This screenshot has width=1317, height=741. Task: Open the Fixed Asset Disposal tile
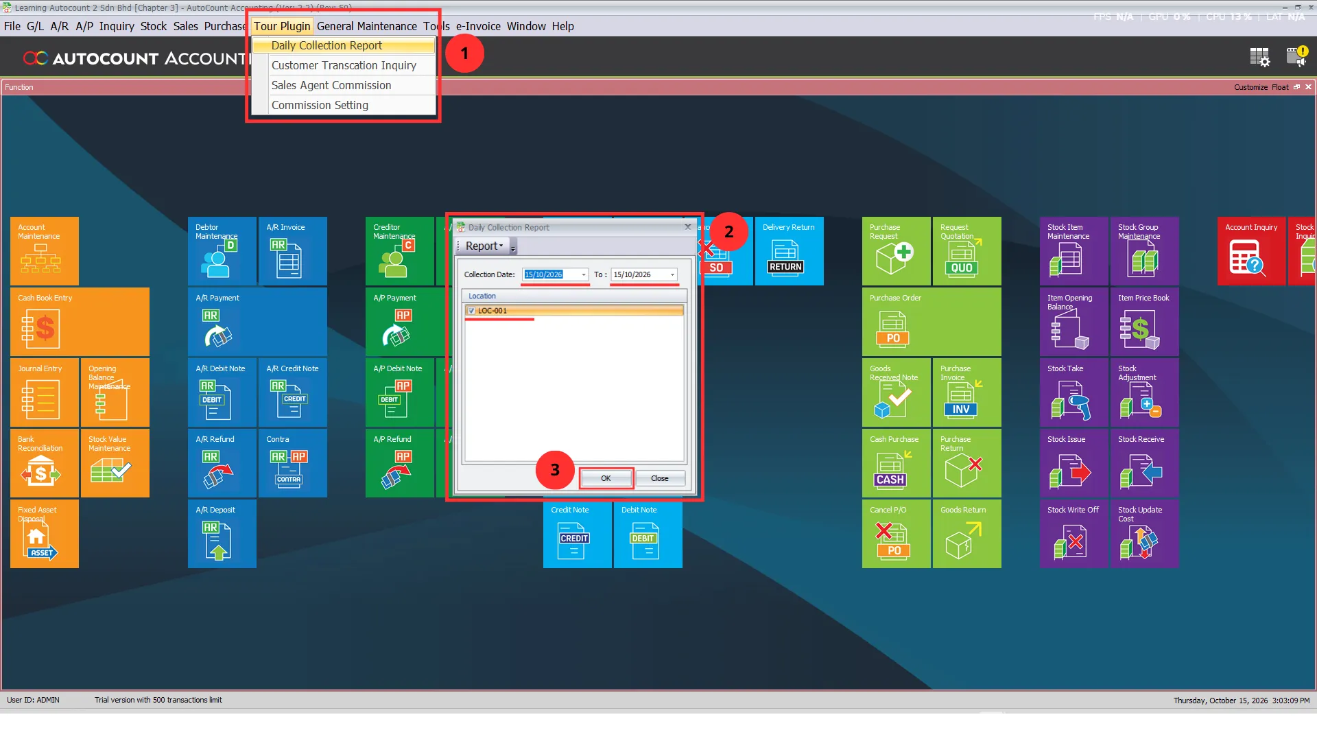(x=45, y=534)
